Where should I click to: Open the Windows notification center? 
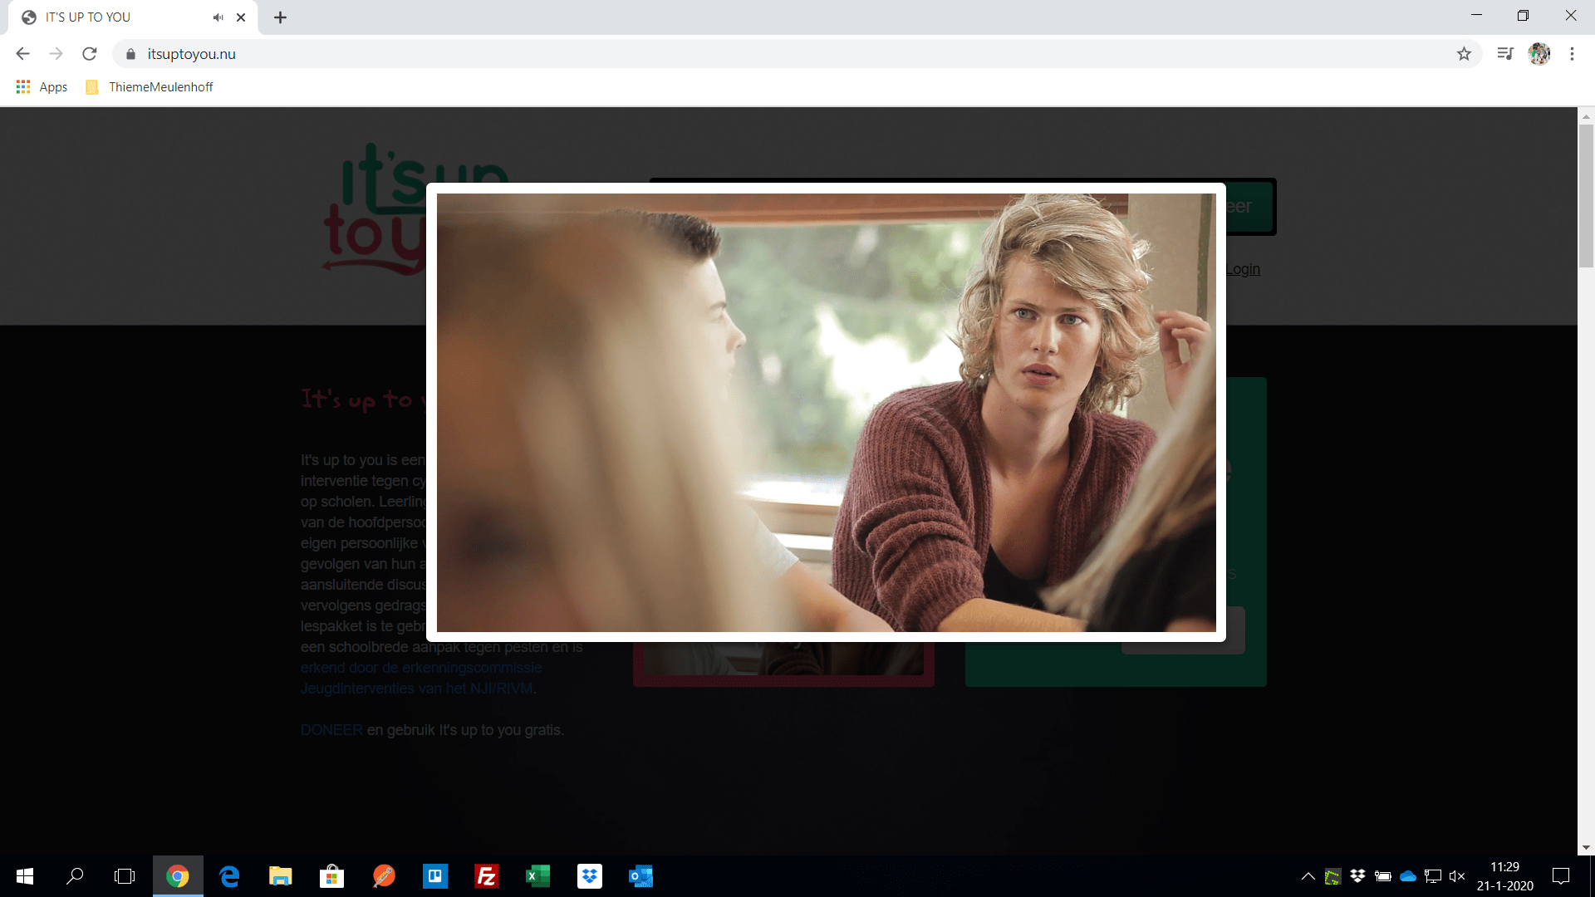(x=1561, y=876)
